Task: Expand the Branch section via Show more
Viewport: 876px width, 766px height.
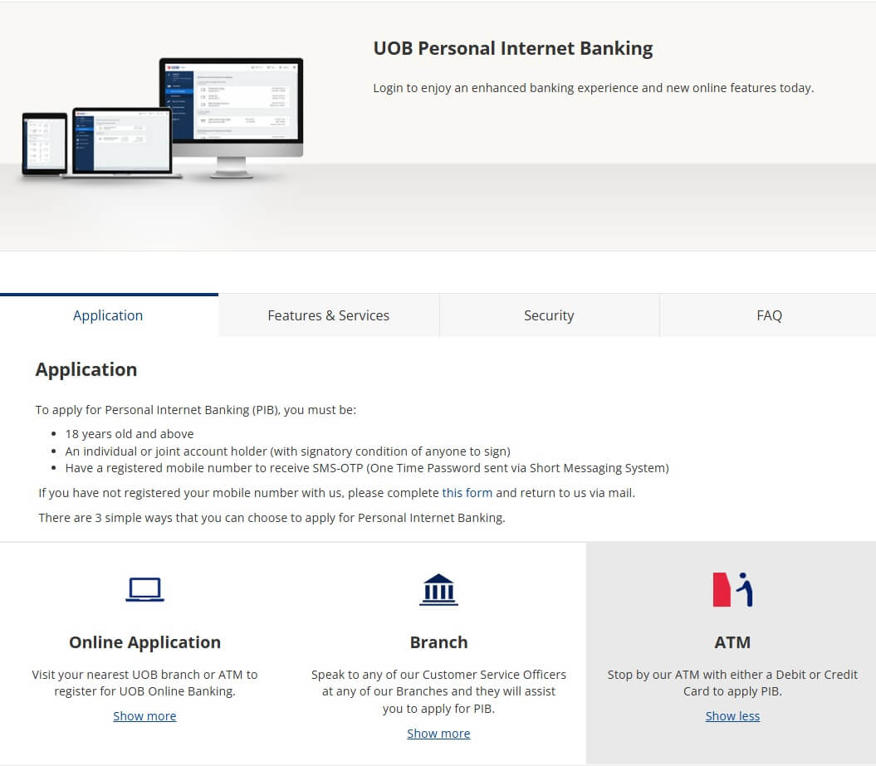Action: pos(438,733)
